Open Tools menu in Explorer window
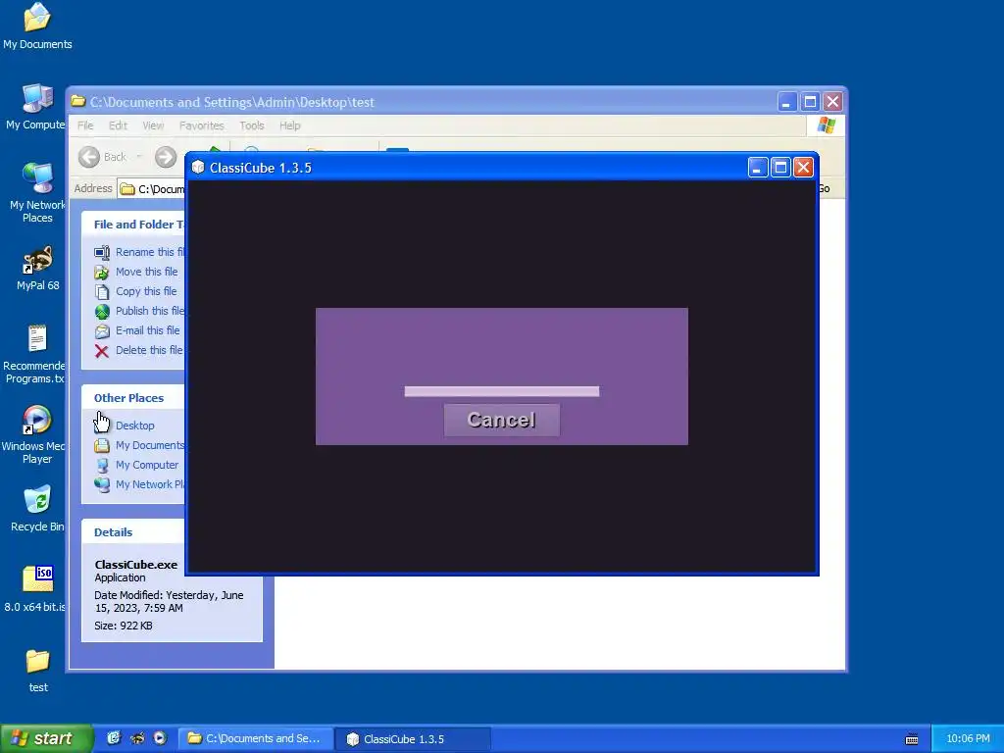 click(x=252, y=125)
